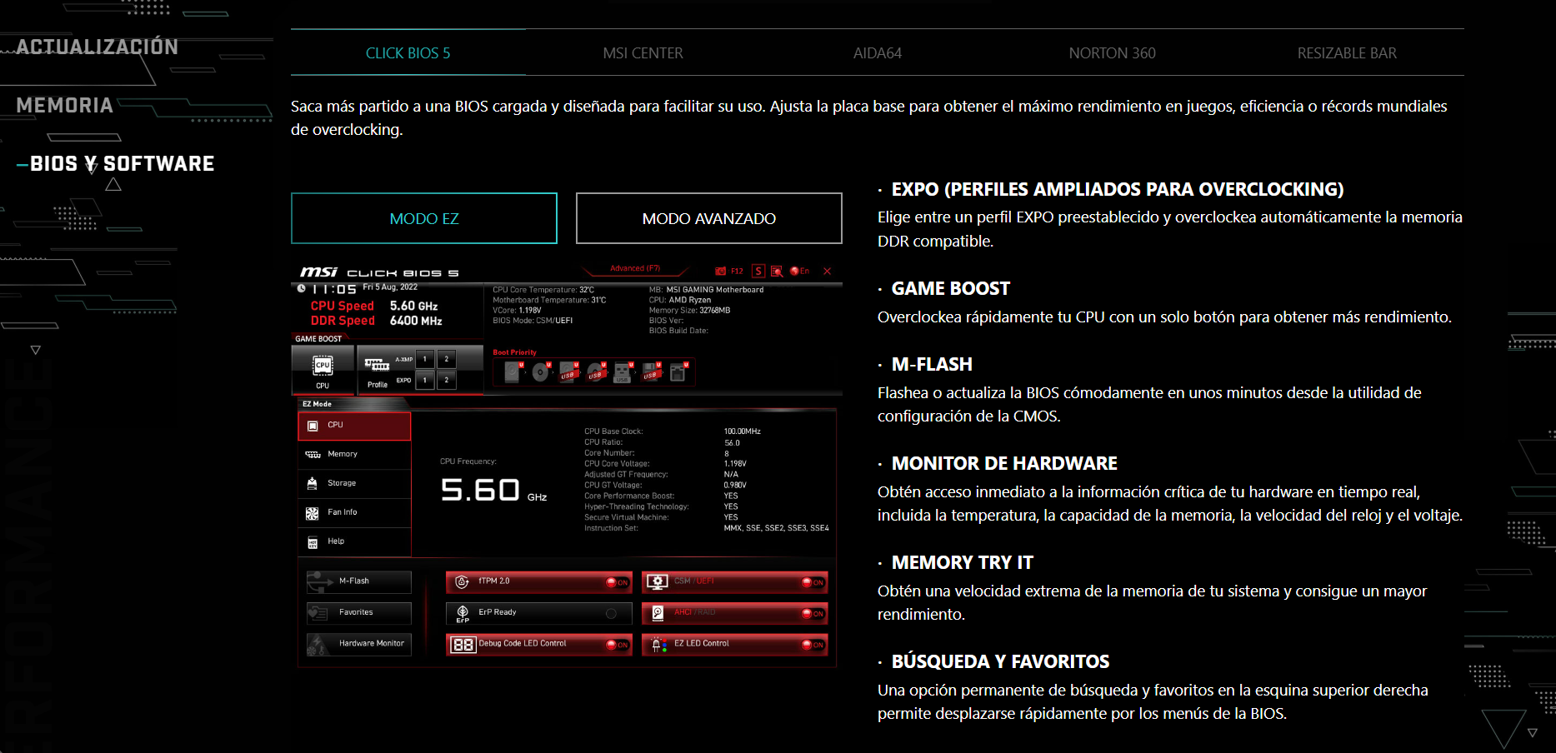Toggle the fTPM 2.0 switch

coord(616,582)
